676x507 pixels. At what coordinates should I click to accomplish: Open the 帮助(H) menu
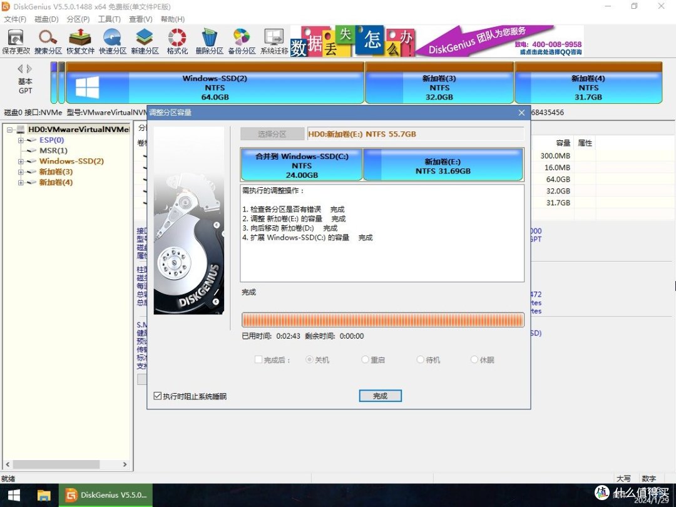[x=173, y=19]
